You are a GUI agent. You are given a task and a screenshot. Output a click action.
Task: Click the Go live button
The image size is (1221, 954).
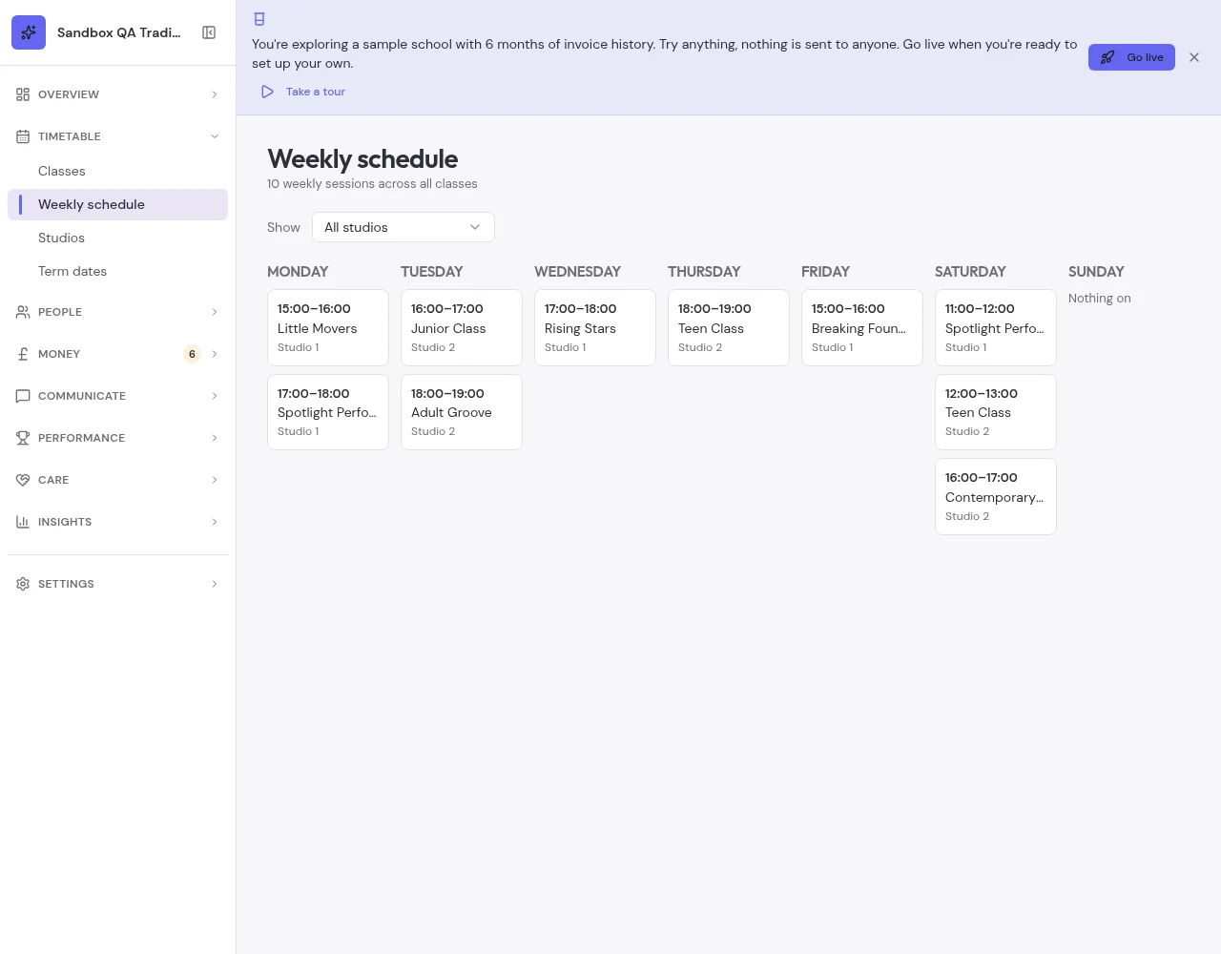pyautogui.click(x=1131, y=57)
